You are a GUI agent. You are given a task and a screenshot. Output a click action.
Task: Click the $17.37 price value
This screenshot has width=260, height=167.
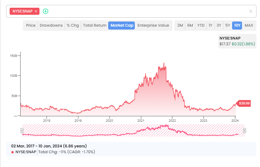click(225, 44)
